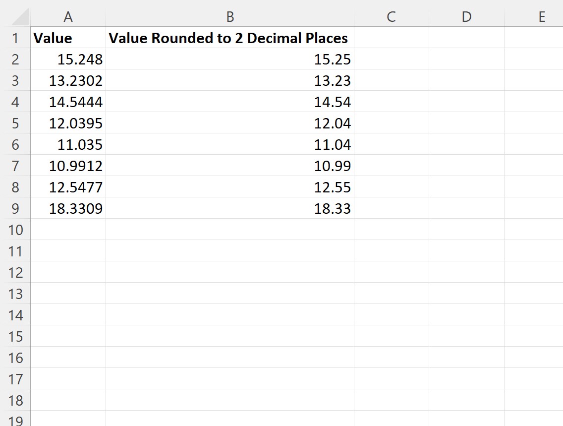Viewport: 563px width, 426px height.
Task: Select row 10 using its row number
Action: [x=15, y=230]
